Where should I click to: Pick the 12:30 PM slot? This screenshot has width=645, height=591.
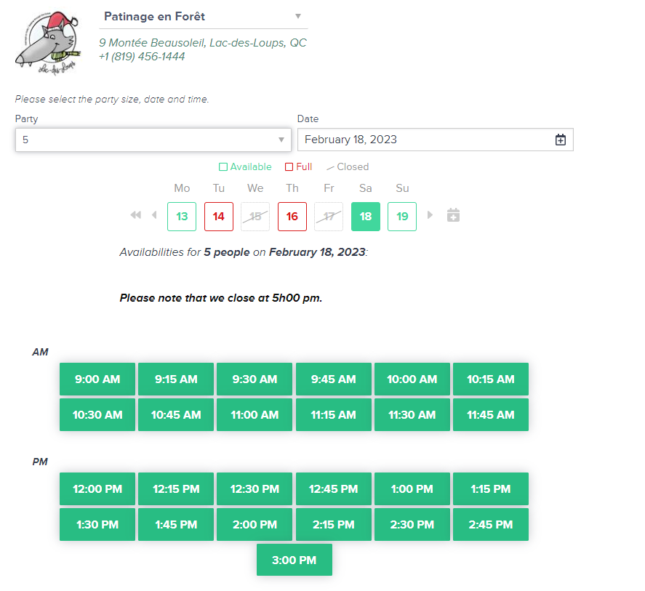255,489
